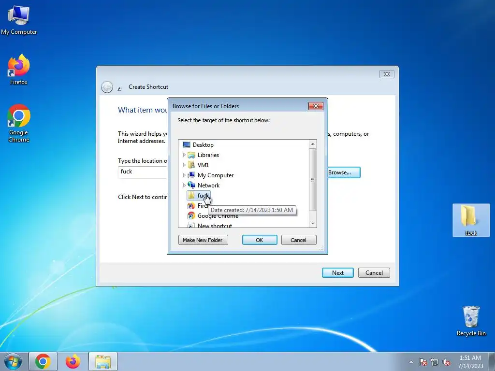Open the muted volume tray icon
495x371 pixels.
point(446,362)
